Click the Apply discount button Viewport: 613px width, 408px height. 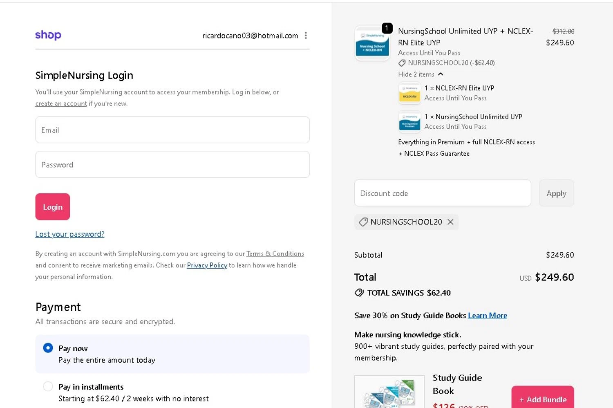(x=556, y=193)
